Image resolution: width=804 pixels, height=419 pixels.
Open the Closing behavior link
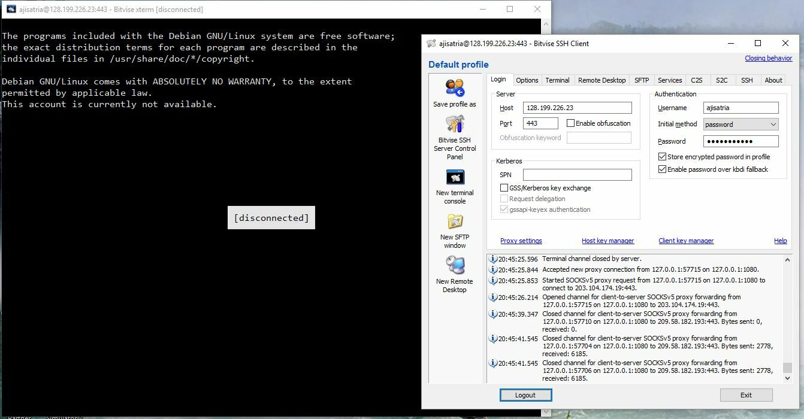click(x=769, y=59)
